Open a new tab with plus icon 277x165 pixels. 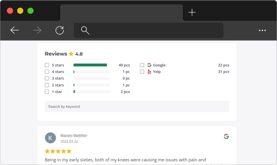(192, 12)
